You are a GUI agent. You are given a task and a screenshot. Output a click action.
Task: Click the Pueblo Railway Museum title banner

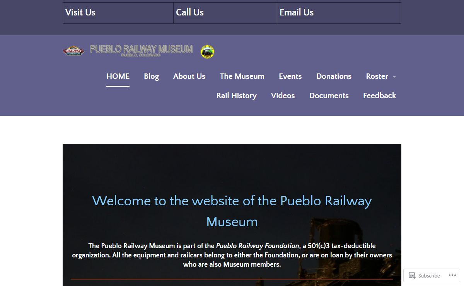(141, 50)
